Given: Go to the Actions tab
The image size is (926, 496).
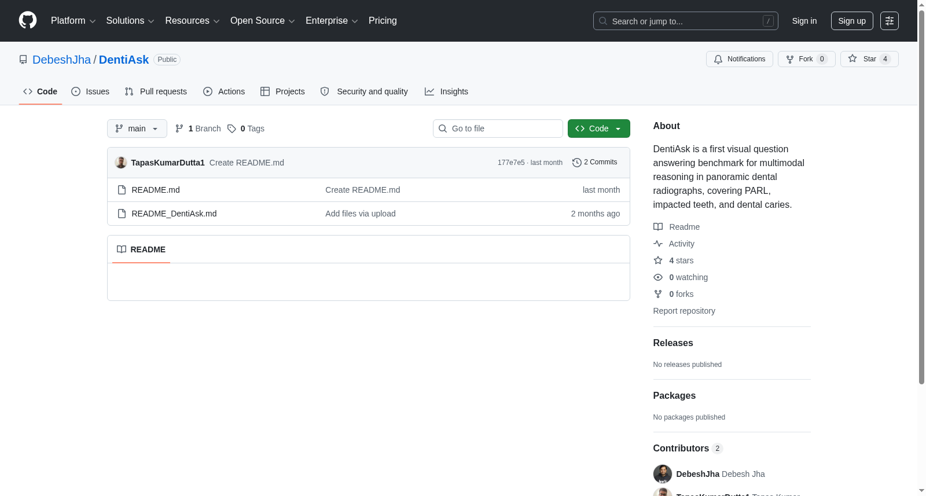Looking at the screenshot, I should tap(224, 91).
